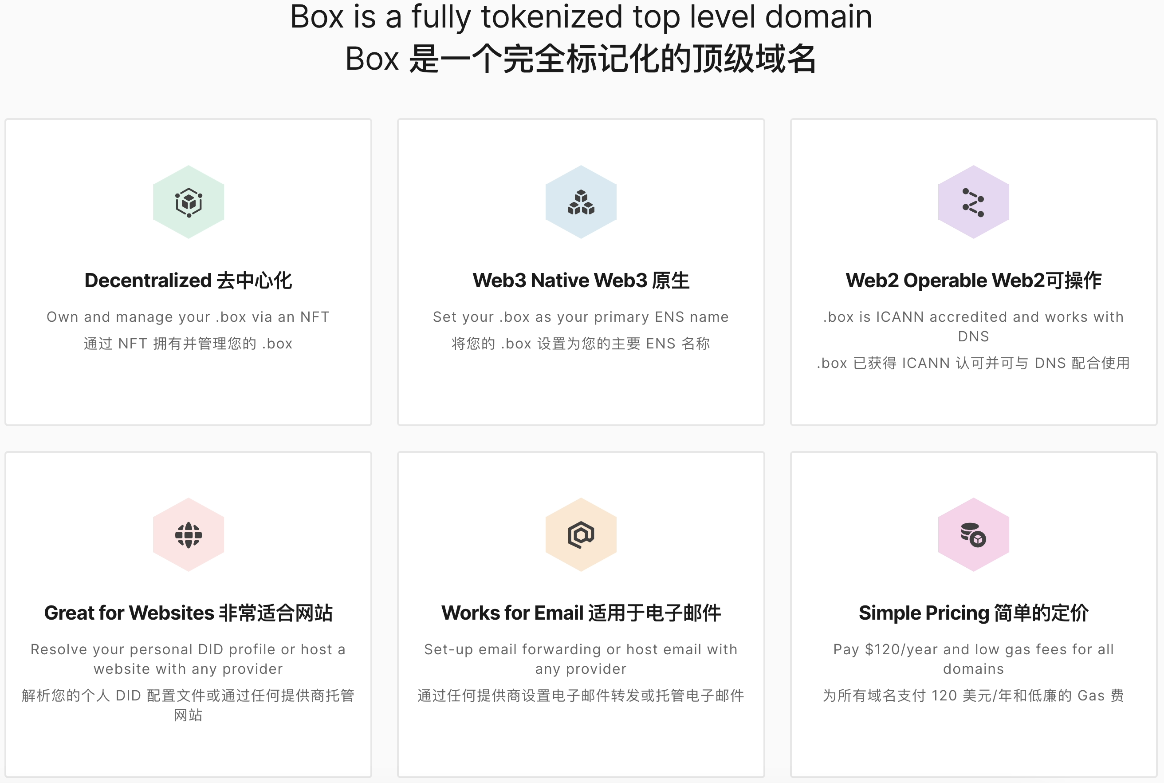Select the 'Decentralized 去中心化' card title
Screen dimensions: 1164x783
click(x=188, y=280)
